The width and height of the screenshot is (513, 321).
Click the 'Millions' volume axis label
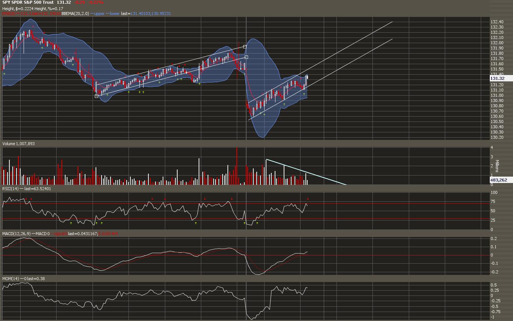(x=497, y=166)
